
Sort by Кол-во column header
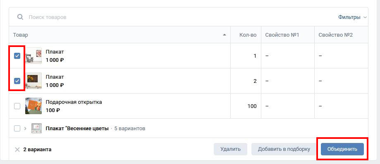click(x=248, y=35)
